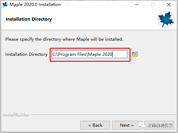Screen dimensions: 178x133
Task: Click the InstallBuilder label at bottom left
Action: click(17, 115)
